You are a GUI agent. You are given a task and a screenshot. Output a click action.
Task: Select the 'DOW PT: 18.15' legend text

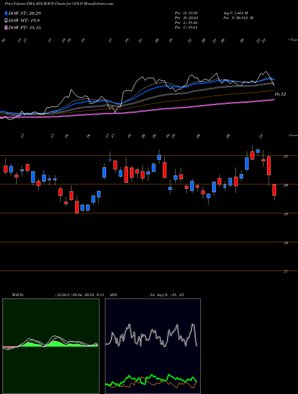(x=24, y=27)
